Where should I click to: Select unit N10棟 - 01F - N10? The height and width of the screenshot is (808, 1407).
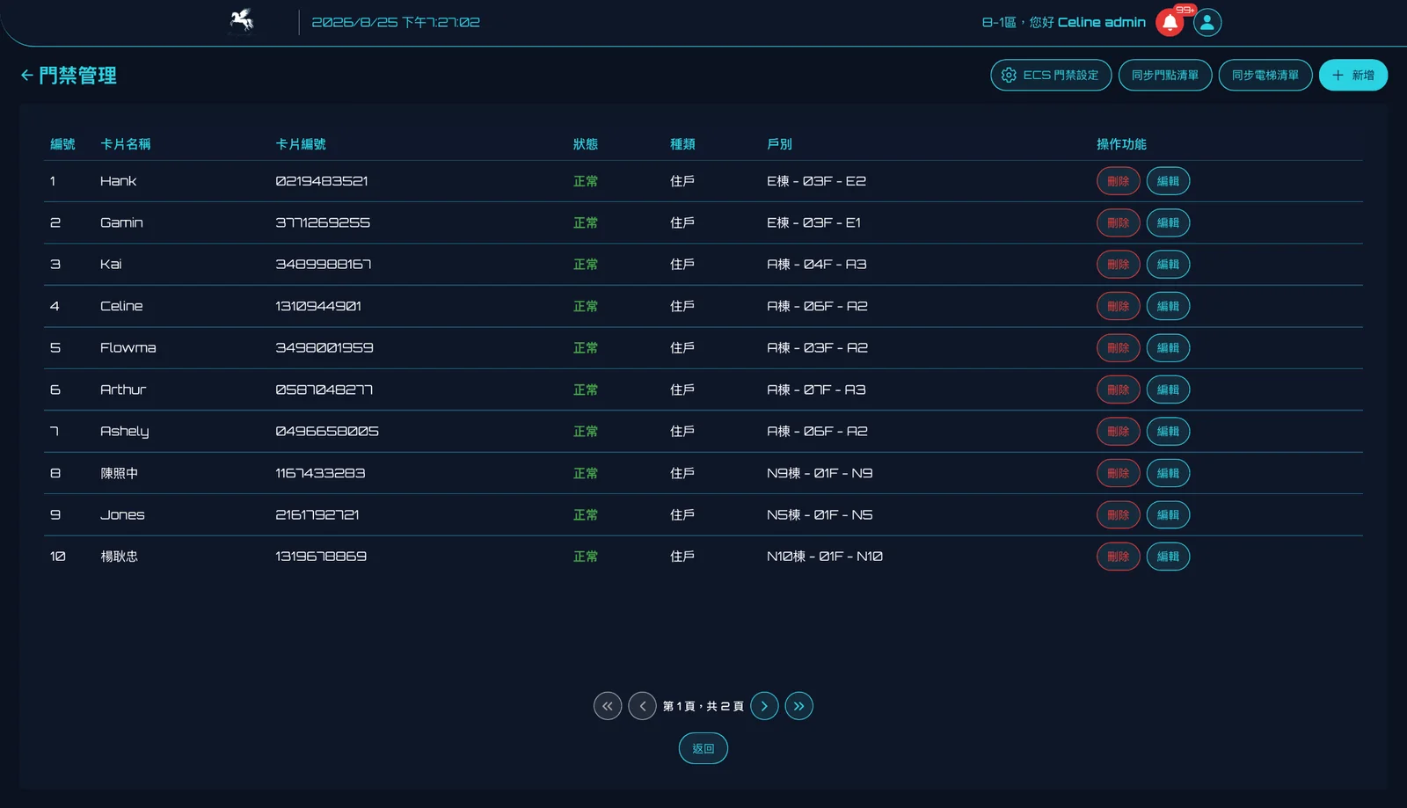point(825,557)
